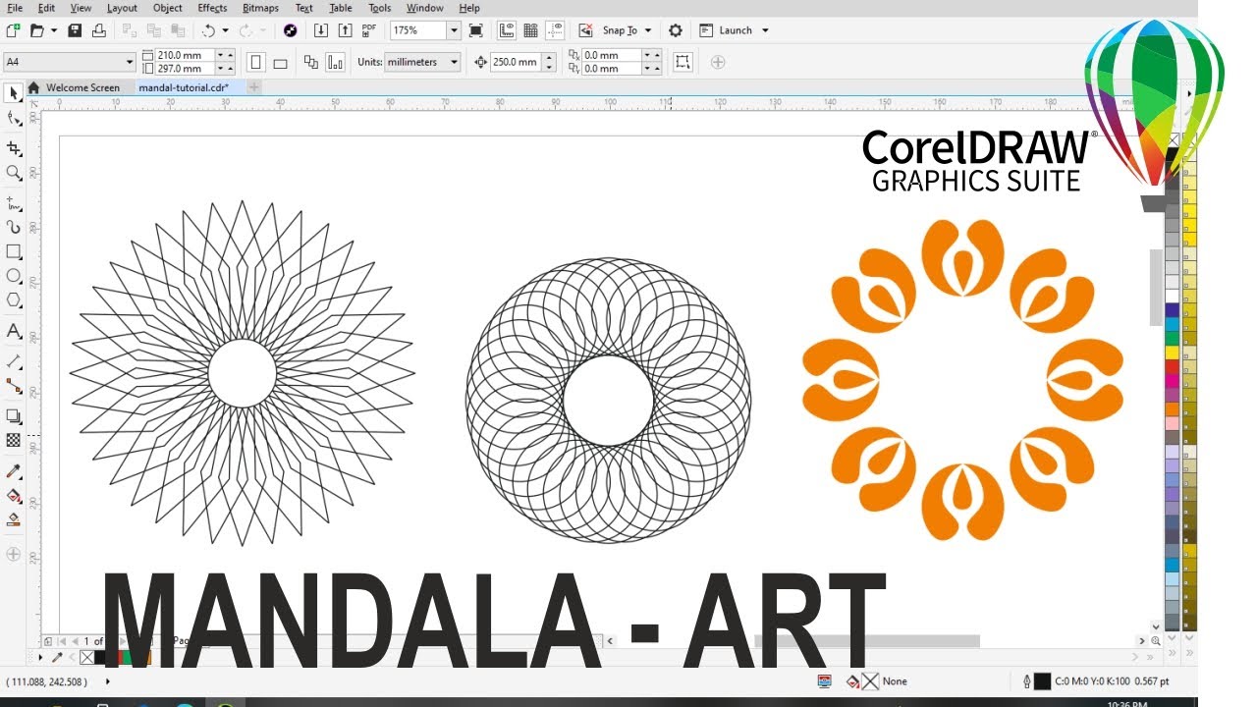Click the Print icon
The height and width of the screenshot is (707, 1257).
point(98,30)
